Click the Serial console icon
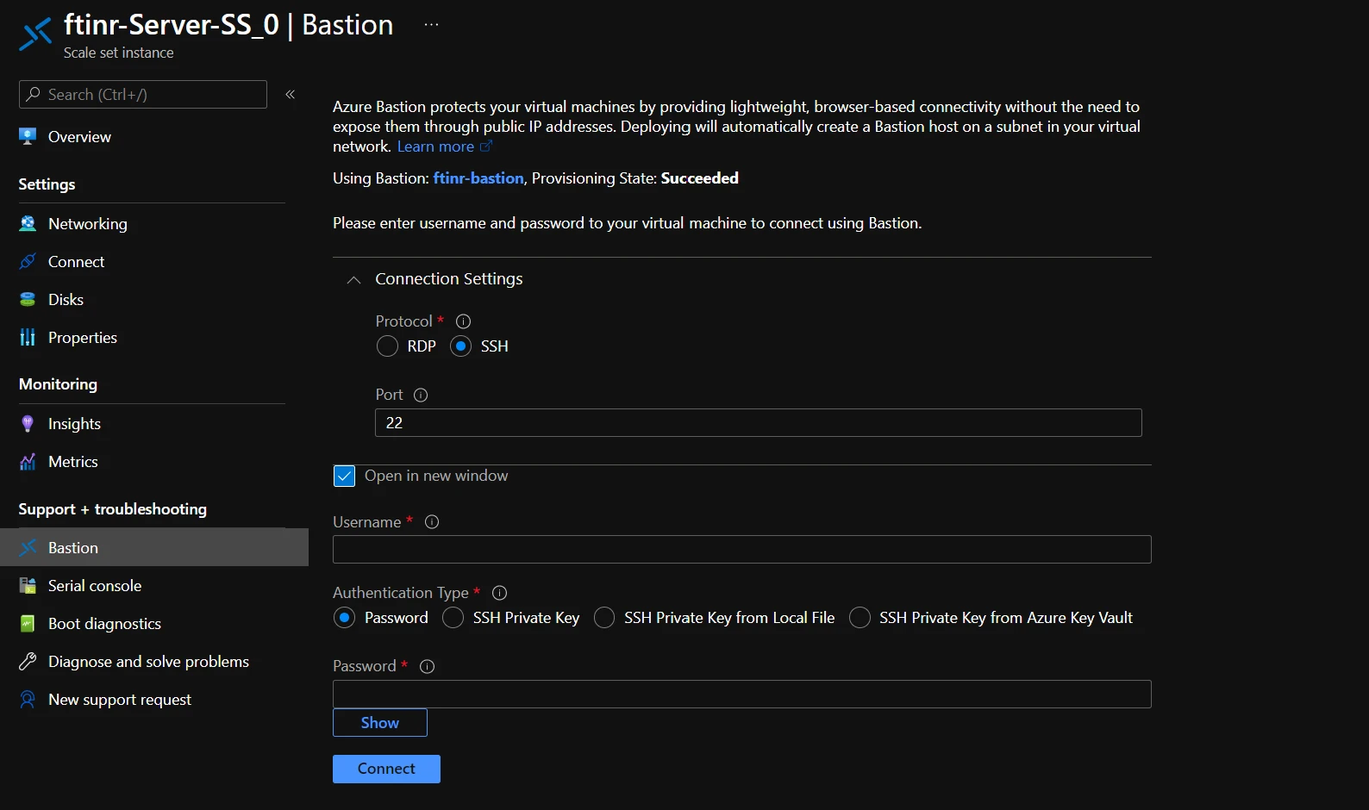1369x810 pixels. point(28,585)
